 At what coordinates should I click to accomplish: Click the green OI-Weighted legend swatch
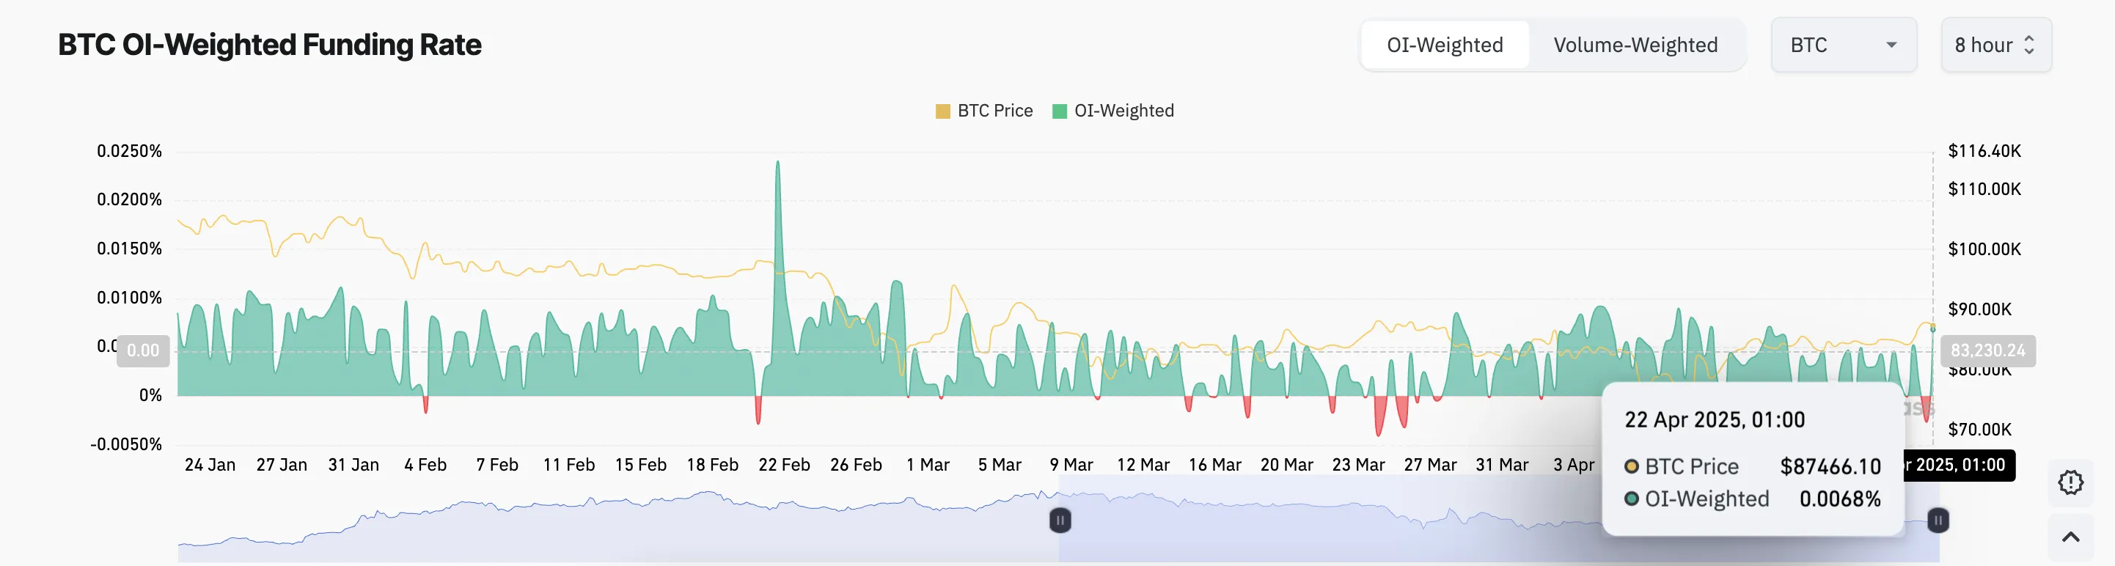pos(1059,111)
